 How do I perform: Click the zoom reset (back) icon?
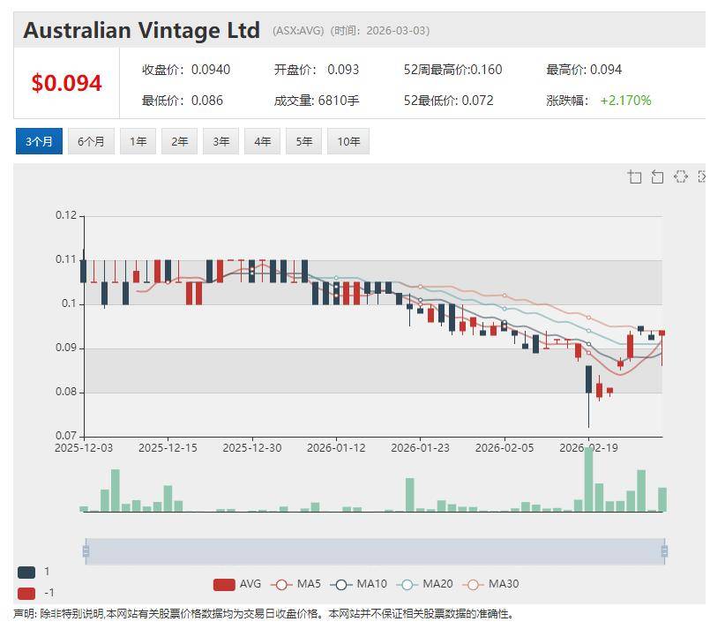click(x=657, y=177)
